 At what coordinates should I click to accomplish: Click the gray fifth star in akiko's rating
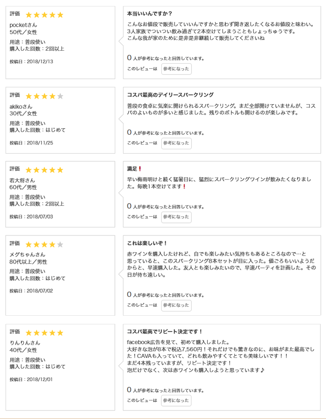(60, 96)
